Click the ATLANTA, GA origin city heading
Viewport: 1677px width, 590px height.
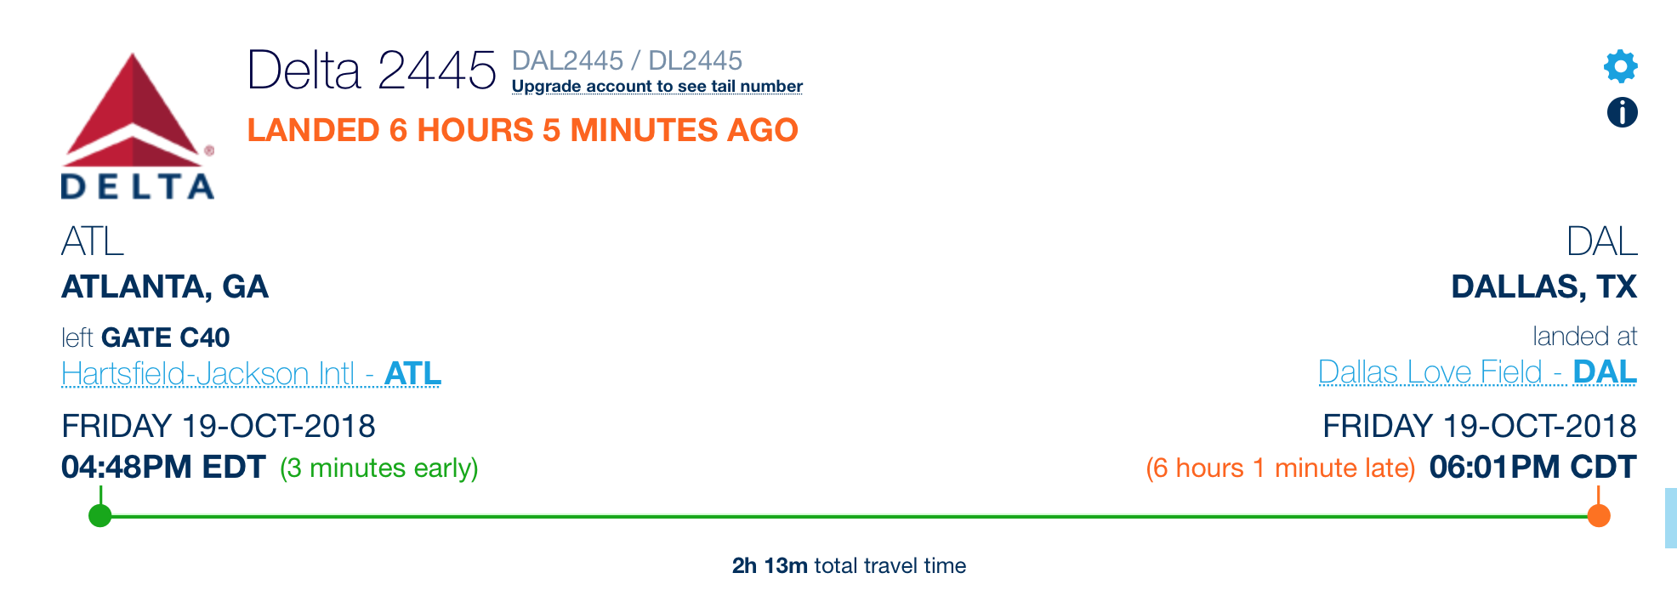tap(165, 286)
